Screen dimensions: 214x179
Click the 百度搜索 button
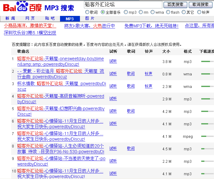pos(175,5)
